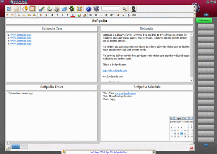Click the Softpedia note vertical scrollbar

coord(192,57)
